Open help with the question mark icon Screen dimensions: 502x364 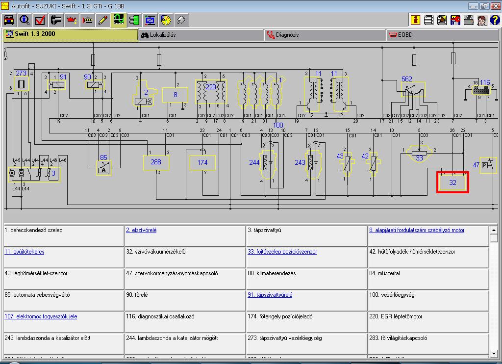click(x=495, y=20)
